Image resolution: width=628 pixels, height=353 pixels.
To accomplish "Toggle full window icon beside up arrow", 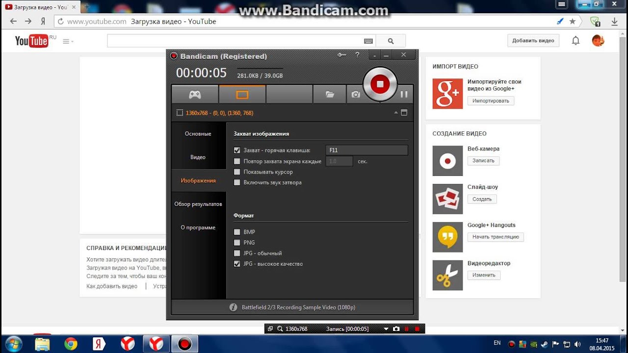I will (x=404, y=113).
